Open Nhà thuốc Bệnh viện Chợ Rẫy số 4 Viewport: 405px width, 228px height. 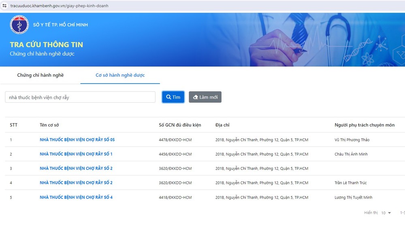pyautogui.click(x=76, y=197)
